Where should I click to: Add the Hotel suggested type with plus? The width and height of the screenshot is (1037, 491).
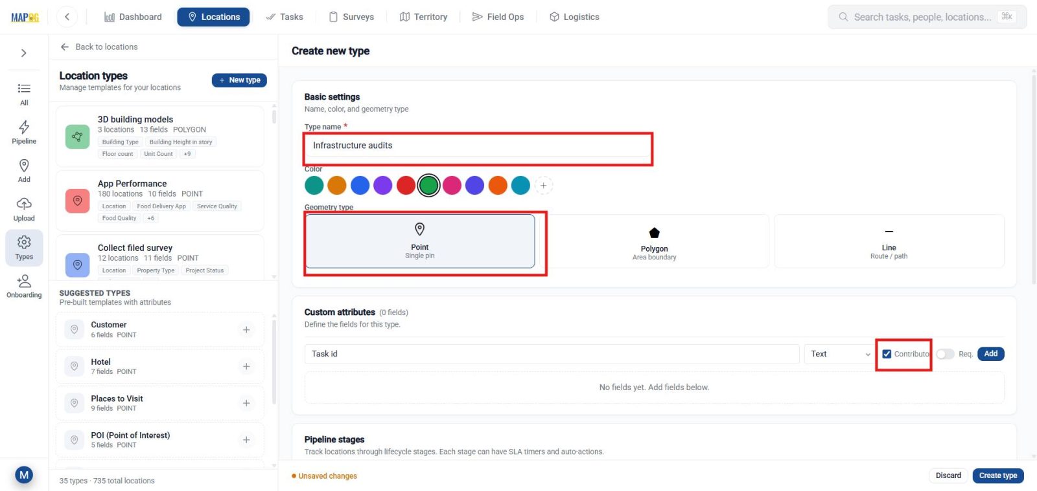coord(246,366)
